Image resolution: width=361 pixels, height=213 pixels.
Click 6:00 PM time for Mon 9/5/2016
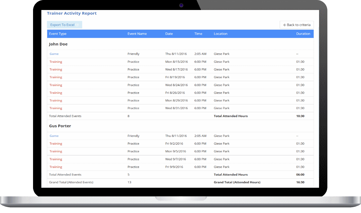click(x=200, y=151)
